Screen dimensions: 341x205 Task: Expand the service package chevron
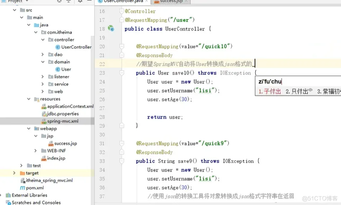[43, 84]
